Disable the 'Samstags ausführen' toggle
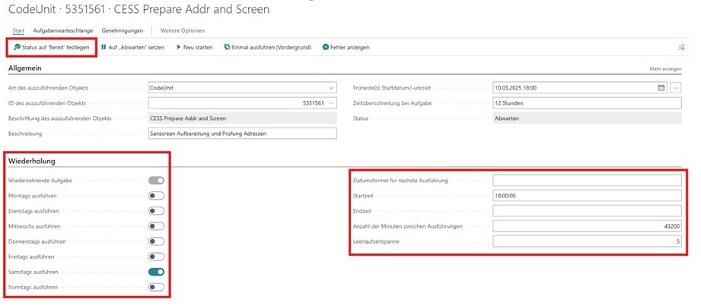Viewport: 701px width, 306px height. (156, 271)
